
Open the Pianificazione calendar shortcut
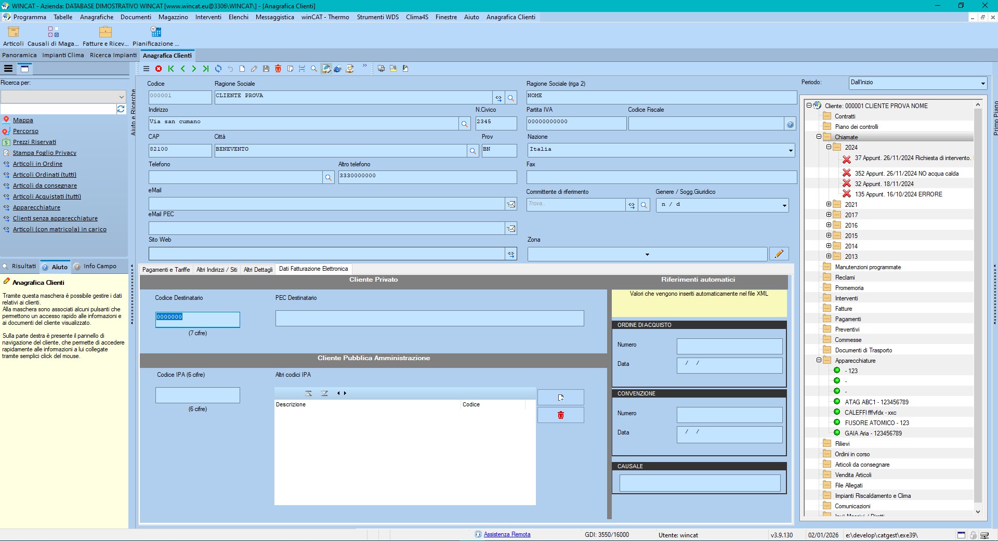tap(155, 36)
